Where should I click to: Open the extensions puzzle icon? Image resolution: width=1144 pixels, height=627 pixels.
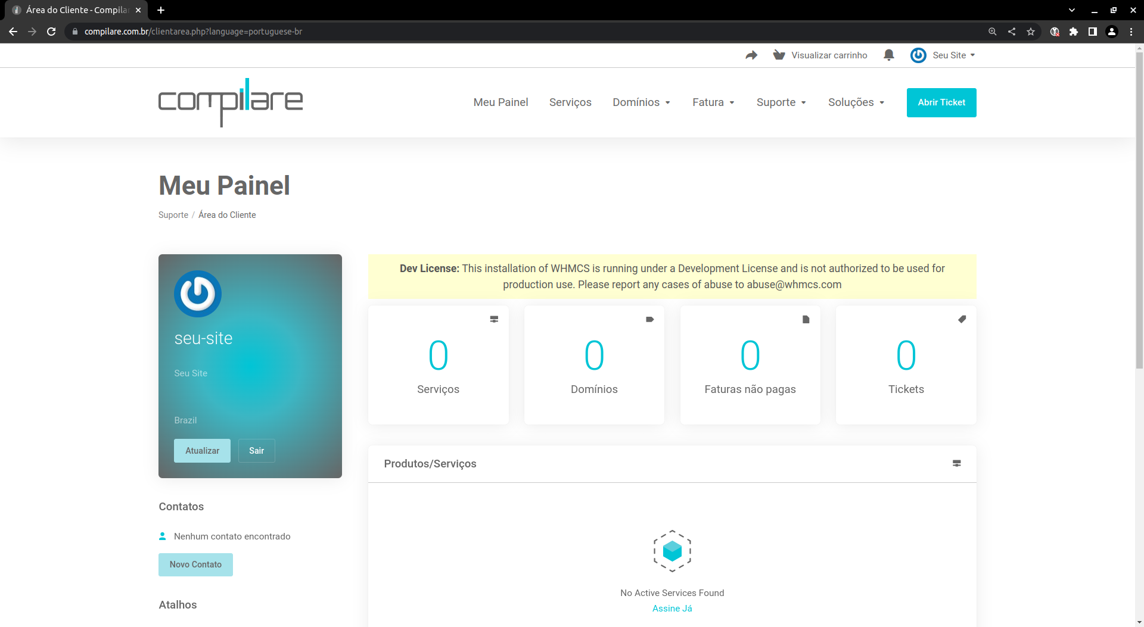click(1074, 32)
